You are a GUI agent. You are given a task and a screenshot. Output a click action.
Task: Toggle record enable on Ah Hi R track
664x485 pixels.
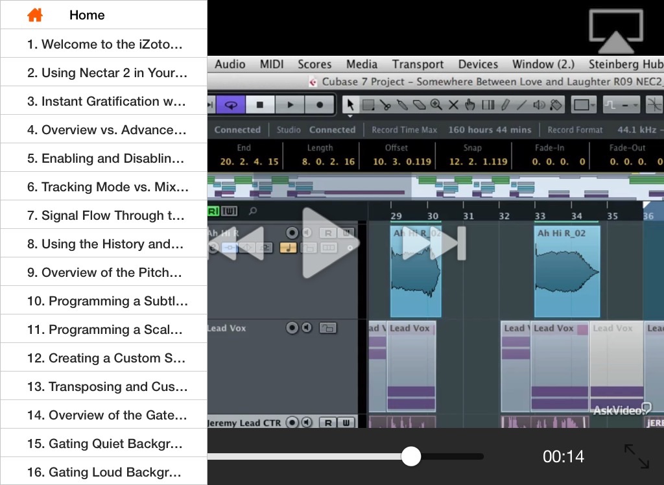pos(292,233)
